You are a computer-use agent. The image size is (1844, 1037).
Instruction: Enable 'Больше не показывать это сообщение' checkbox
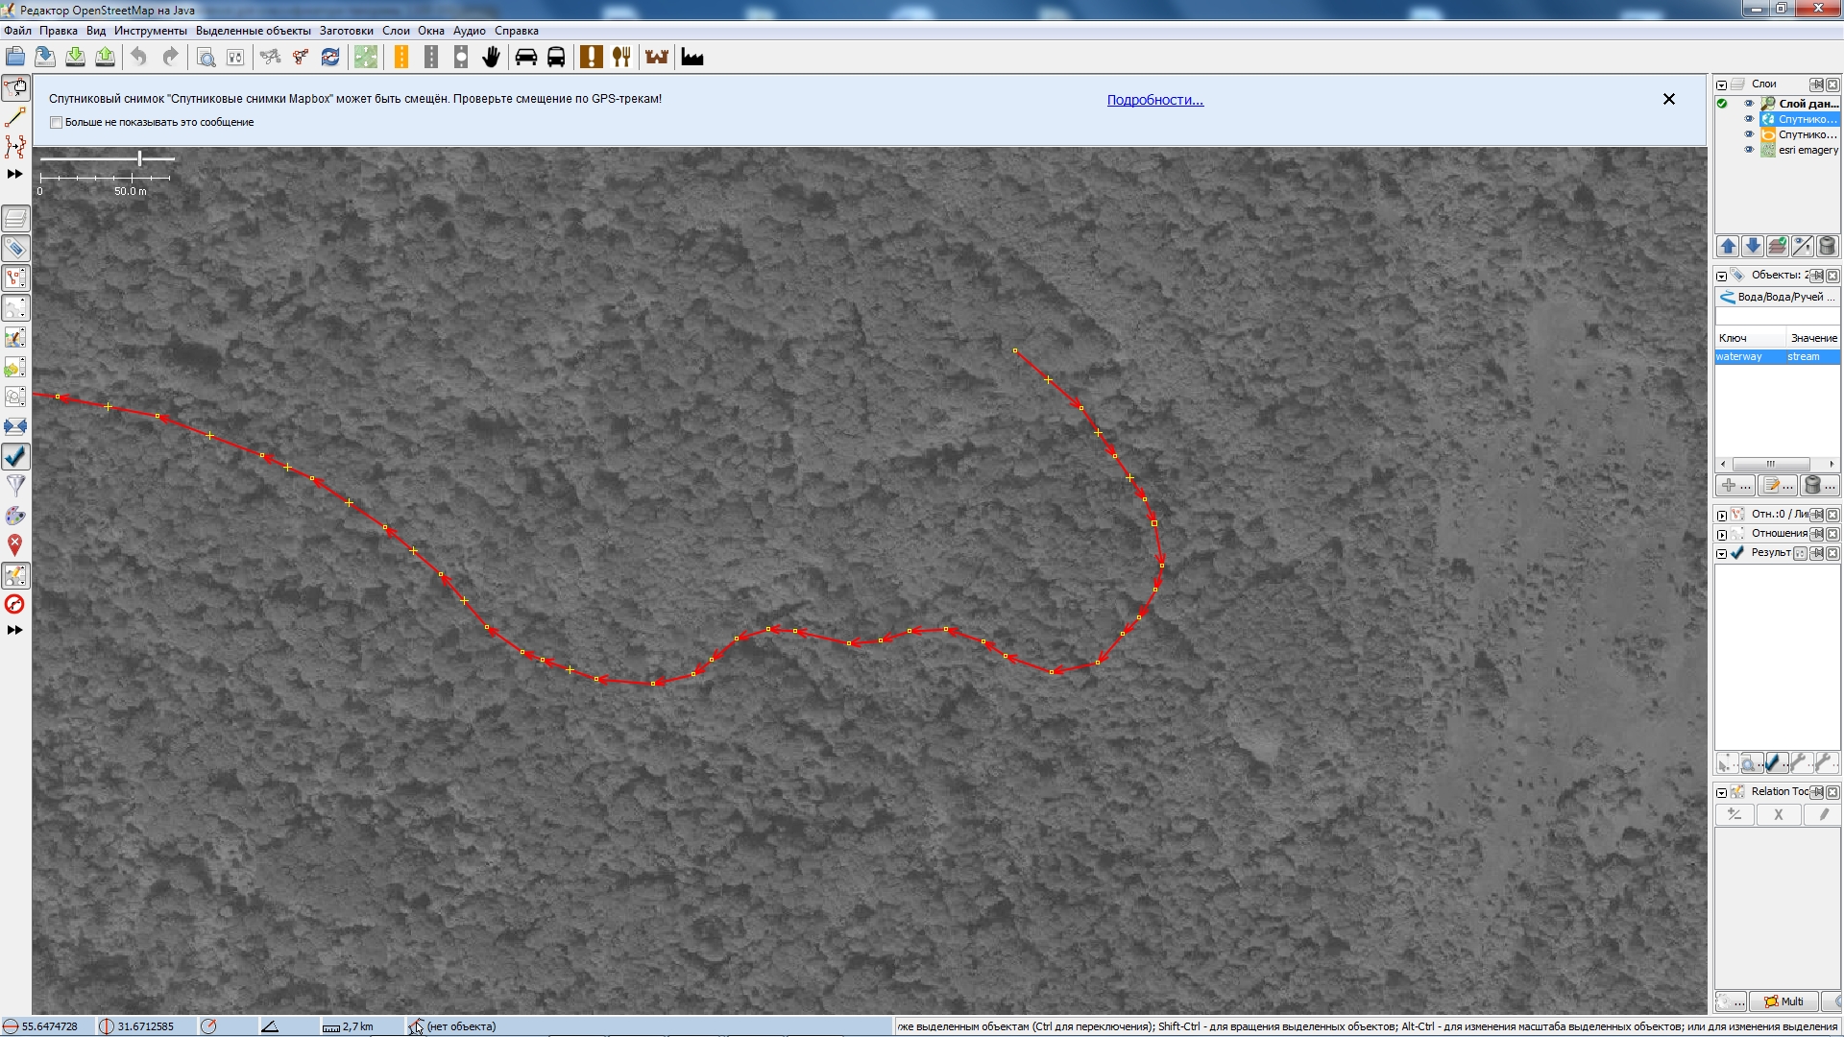click(57, 123)
